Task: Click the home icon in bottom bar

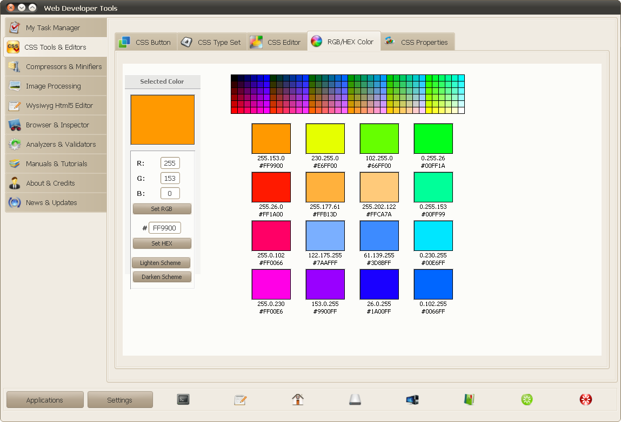Action: [298, 399]
